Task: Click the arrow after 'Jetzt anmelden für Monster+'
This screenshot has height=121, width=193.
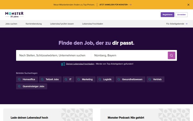Action: click(x=130, y=5)
